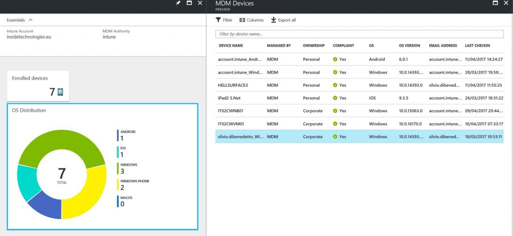The width and height of the screenshot is (513, 236).
Task: Select the account.intune_Wind... device row
Action: tap(359, 72)
